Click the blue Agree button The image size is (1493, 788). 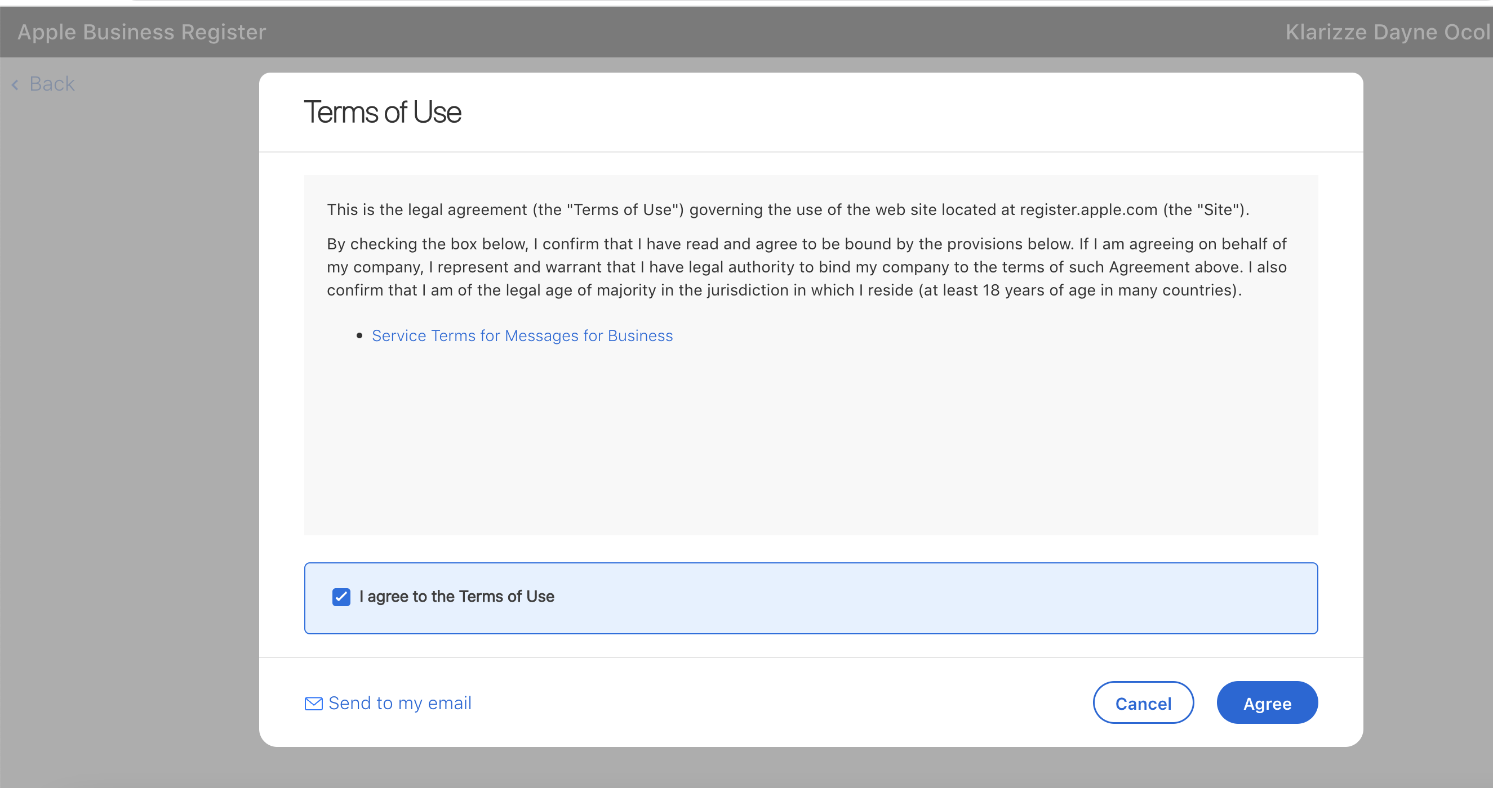coord(1267,703)
